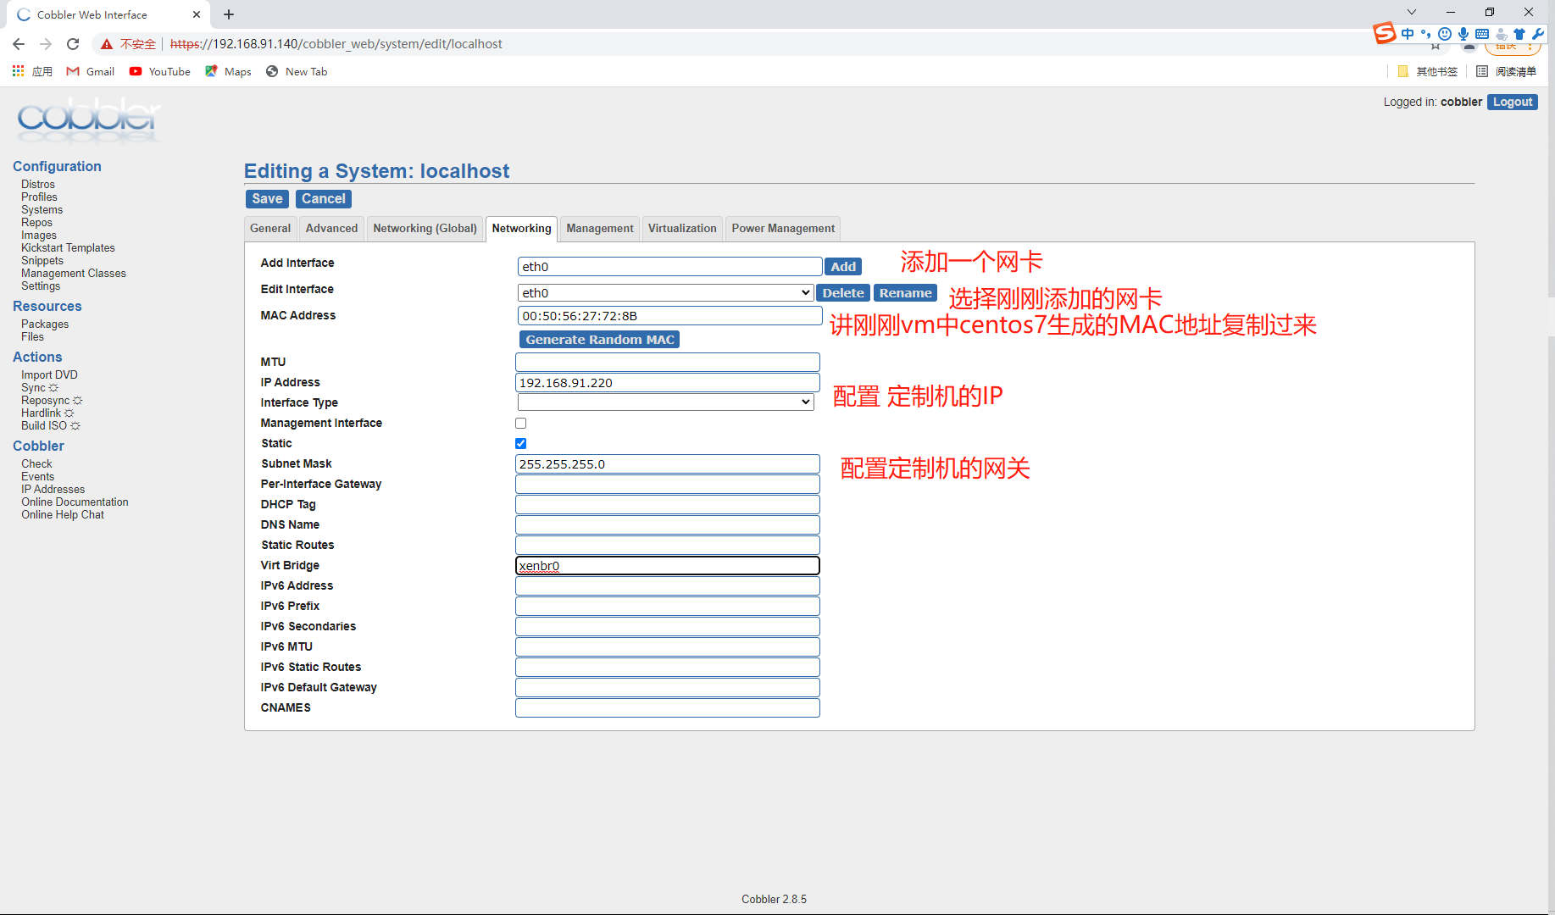
Task: Click the Sogou user account icon
Action: pos(1501,34)
